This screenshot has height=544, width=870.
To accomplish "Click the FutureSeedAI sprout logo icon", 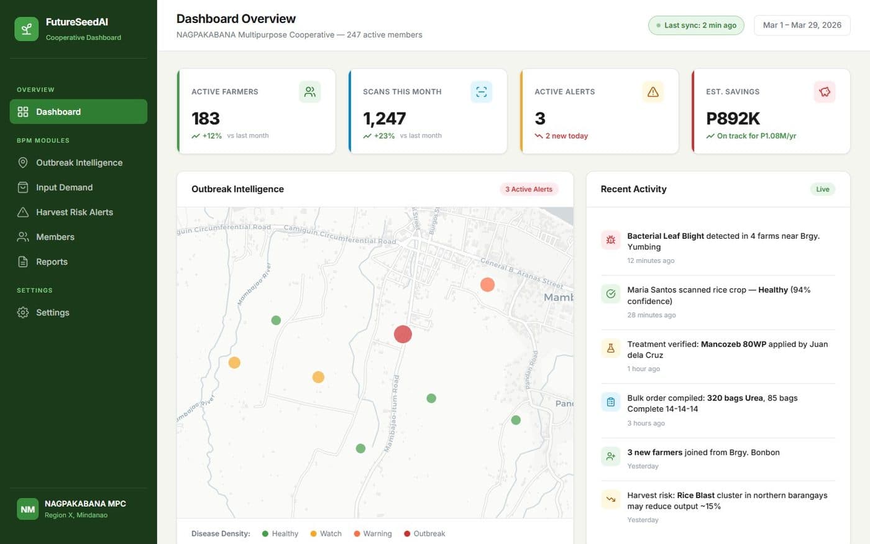I will point(27,29).
